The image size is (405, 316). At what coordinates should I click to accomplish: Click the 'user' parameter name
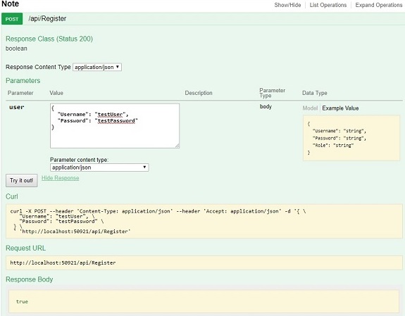16,107
